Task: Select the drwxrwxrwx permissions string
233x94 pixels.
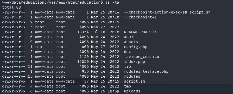Action: (x=14, y=22)
